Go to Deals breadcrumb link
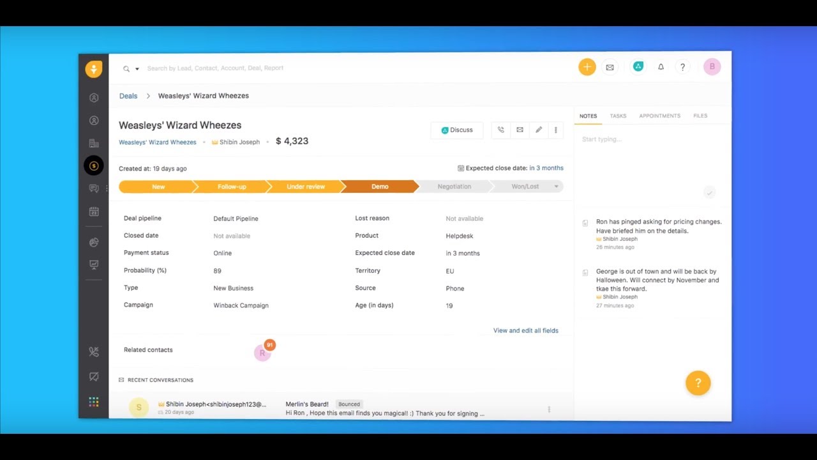This screenshot has width=817, height=460. coord(128,96)
